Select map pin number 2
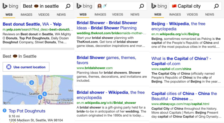The image size is (224, 123). pyautogui.click(x=32, y=82)
